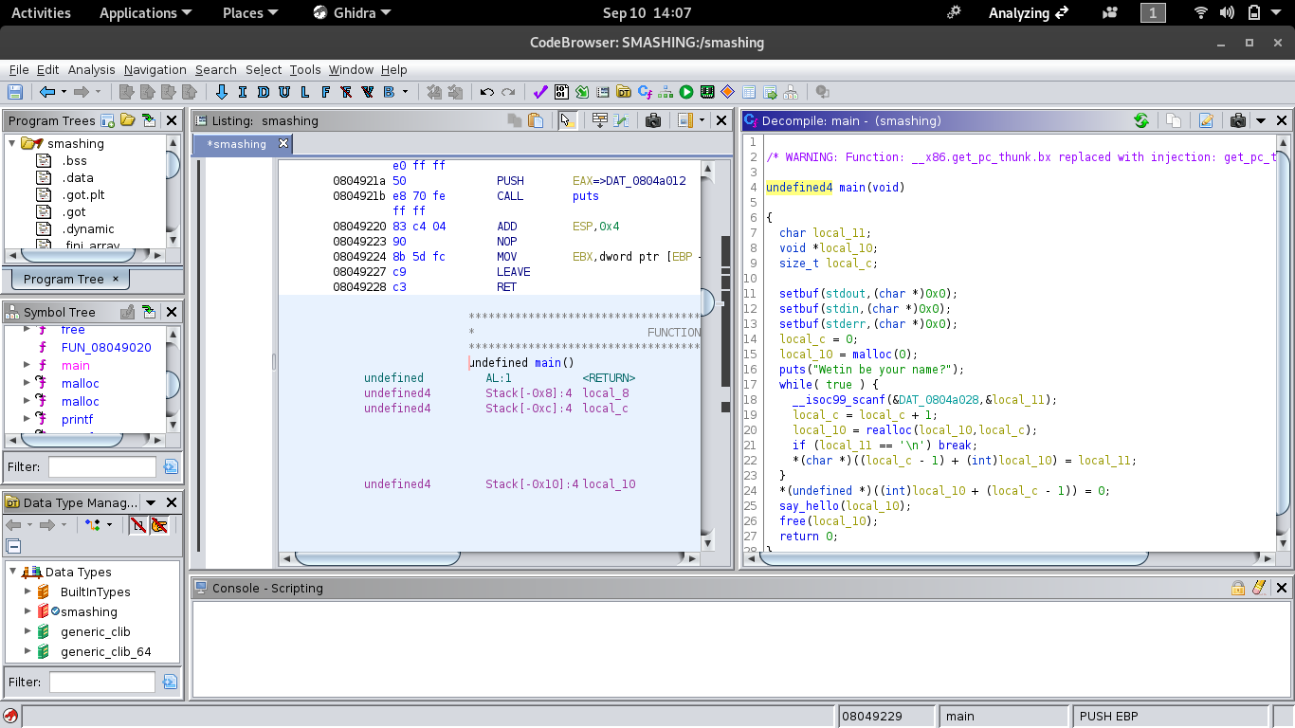Open the File menu

[19, 69]
